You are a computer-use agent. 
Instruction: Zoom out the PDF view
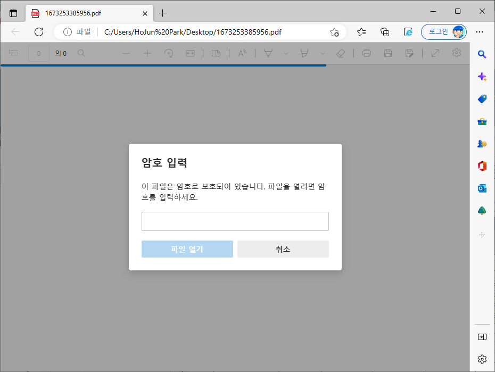coord(126,53)
